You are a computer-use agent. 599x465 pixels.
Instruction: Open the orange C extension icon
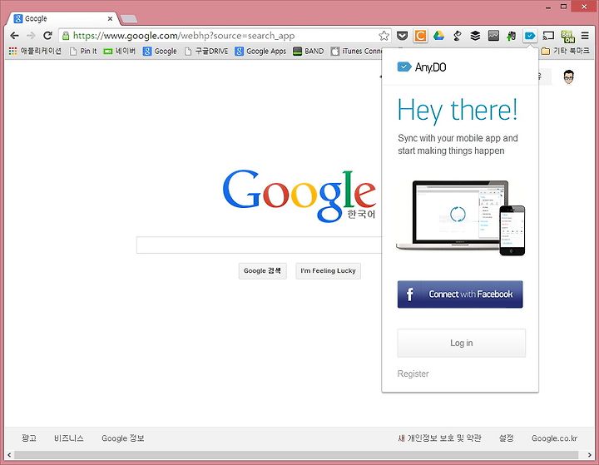pyautogui.click(x=420, y=36)
